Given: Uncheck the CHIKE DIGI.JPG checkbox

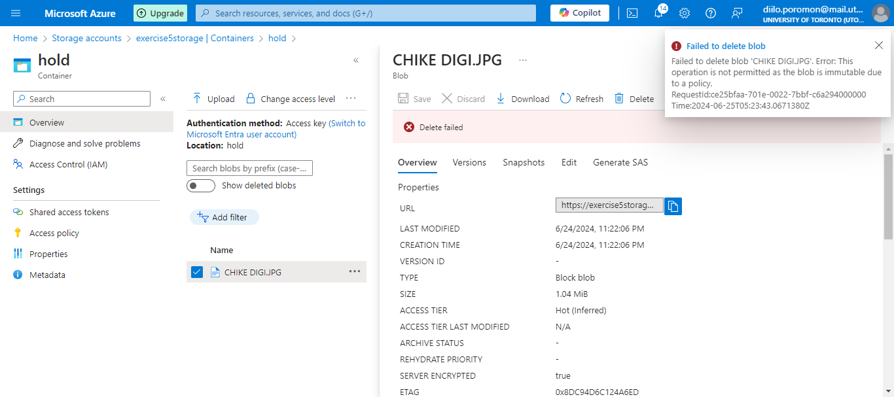Looking at the screenshot, I should click(197, 272).
